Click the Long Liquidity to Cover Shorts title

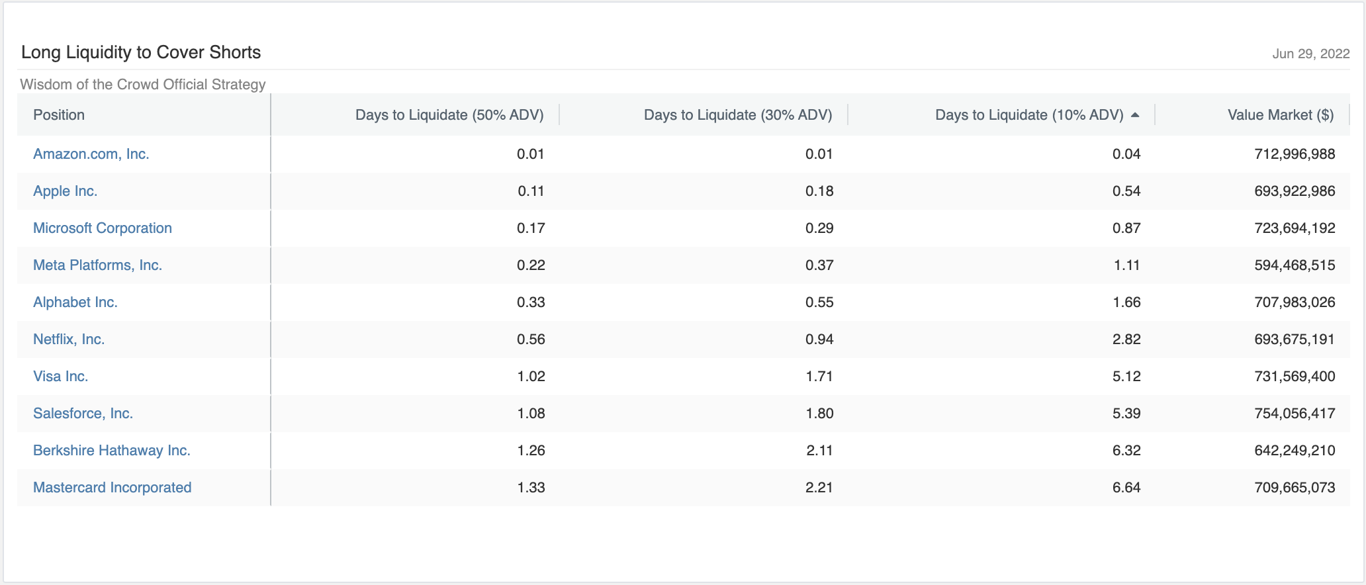click(141, 52)
